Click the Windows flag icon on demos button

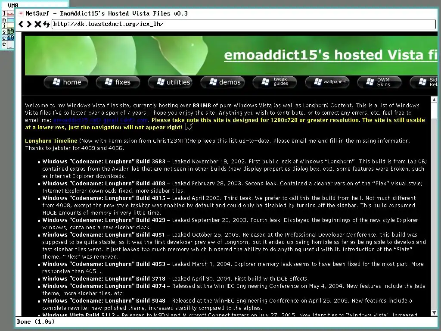[213, 82]
